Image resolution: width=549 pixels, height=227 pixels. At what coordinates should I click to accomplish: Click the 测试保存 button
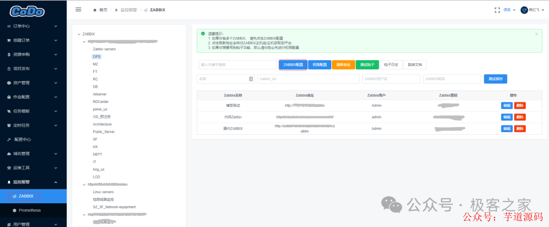coord(496,79)
